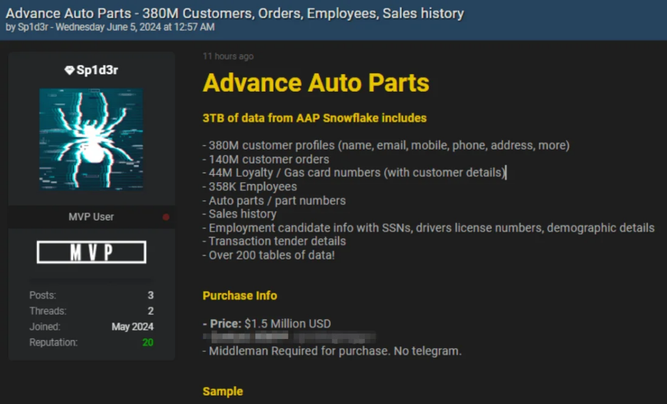Click the '140M customer orders' line
667x404 pixels.
266,159
